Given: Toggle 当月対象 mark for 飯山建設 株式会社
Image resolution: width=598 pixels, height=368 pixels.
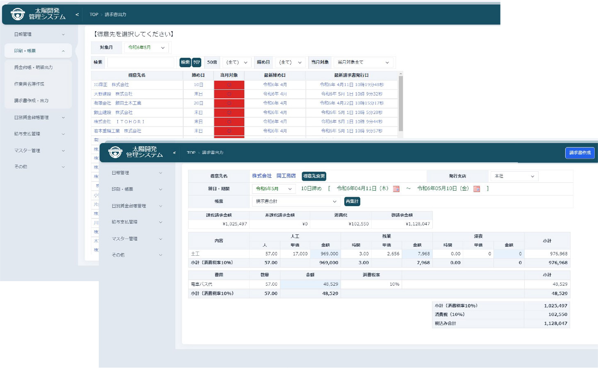Looking at the screenshot, I should [x=229, y=113].
